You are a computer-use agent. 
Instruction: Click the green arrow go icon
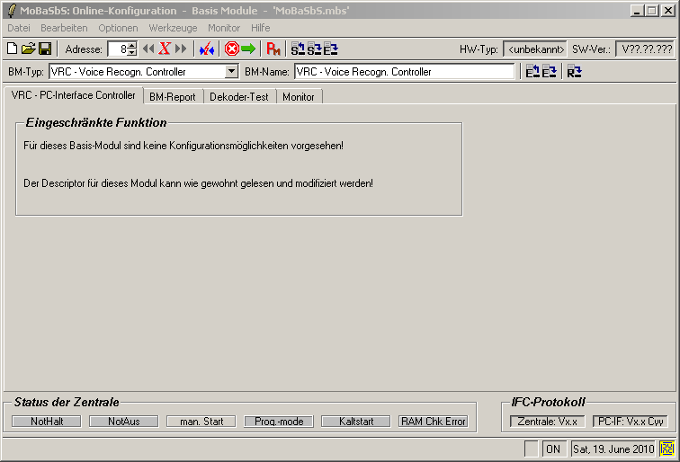(x=248, y=49)
